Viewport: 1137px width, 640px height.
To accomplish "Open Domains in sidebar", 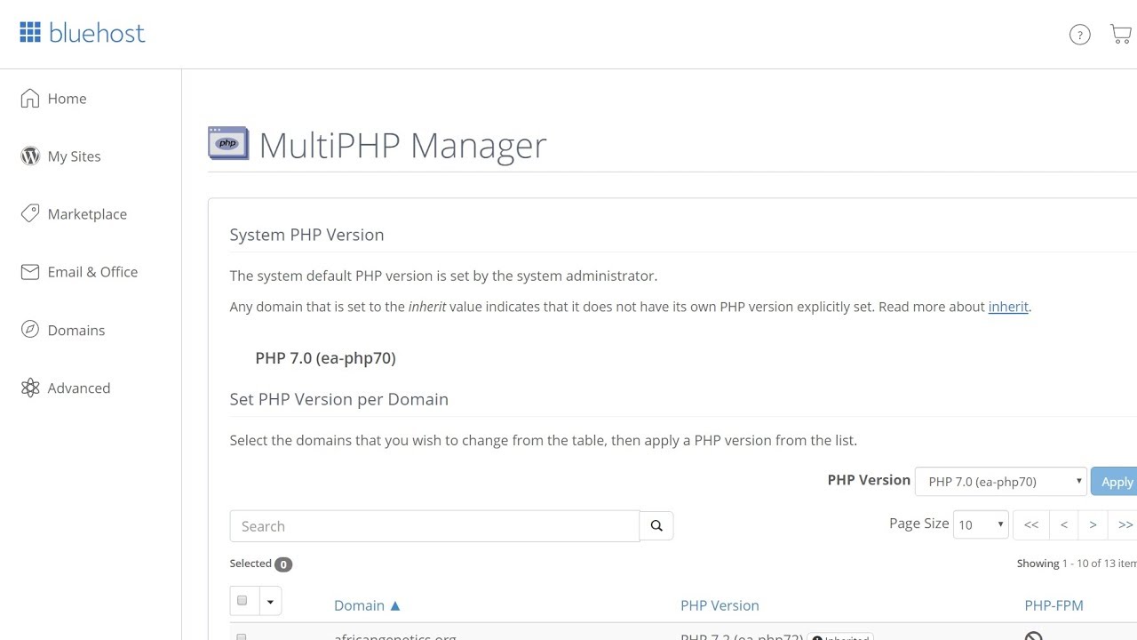I will pos(76,330).
